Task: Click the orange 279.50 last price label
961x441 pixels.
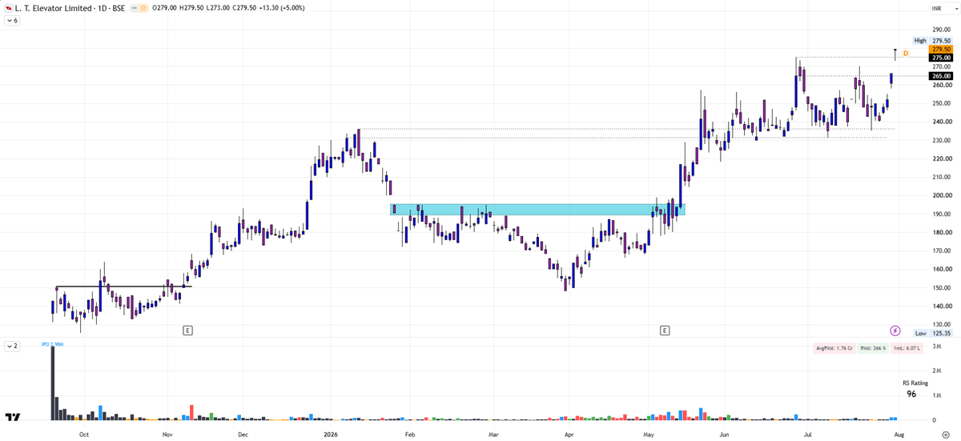Action: click(x=941, y=49)
